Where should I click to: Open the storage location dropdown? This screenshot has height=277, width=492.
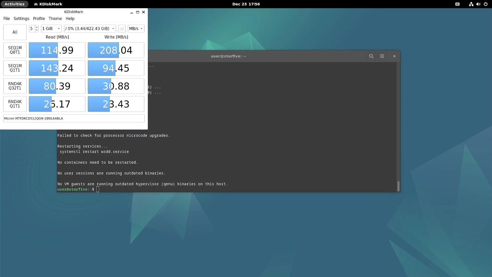pos(90,29)
